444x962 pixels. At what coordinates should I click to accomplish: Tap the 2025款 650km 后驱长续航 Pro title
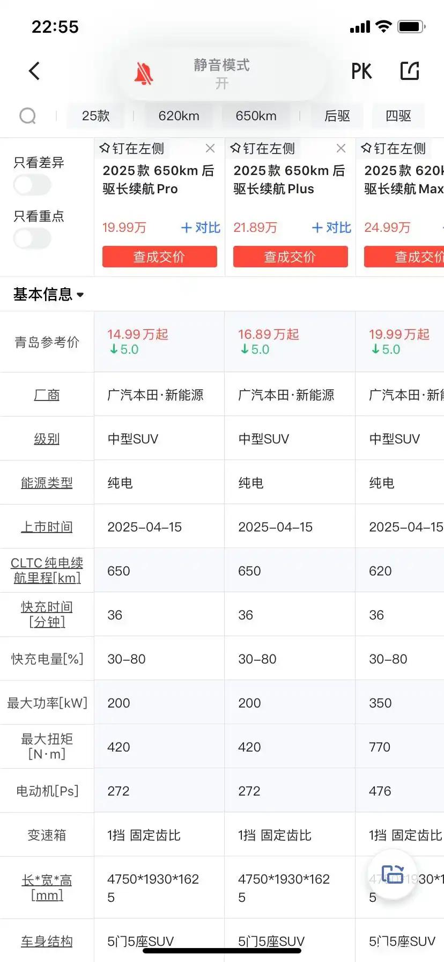point(159,180)
